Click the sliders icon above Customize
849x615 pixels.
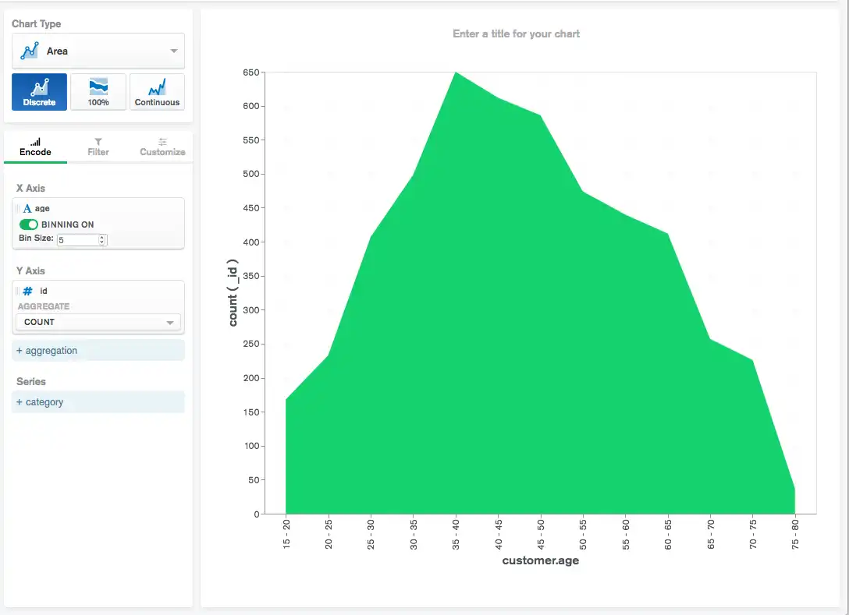point(162,141)
